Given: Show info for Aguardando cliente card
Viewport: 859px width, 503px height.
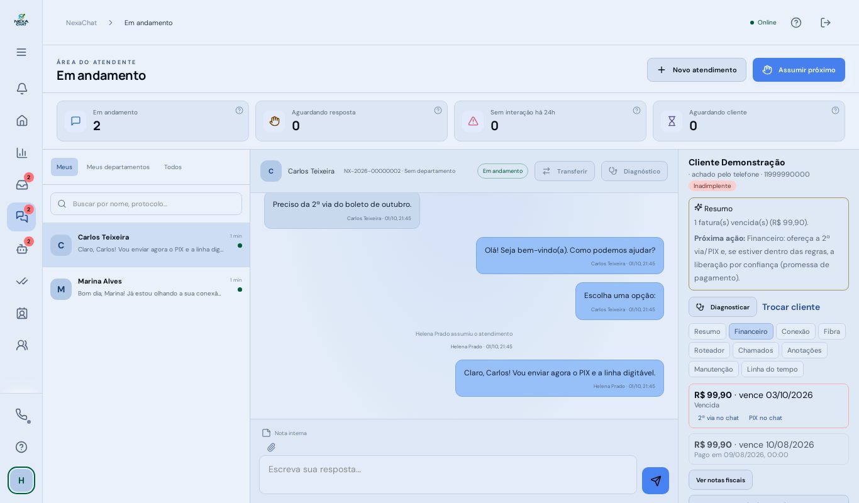Looking at the screenshot, I should [x=835, y=110].
